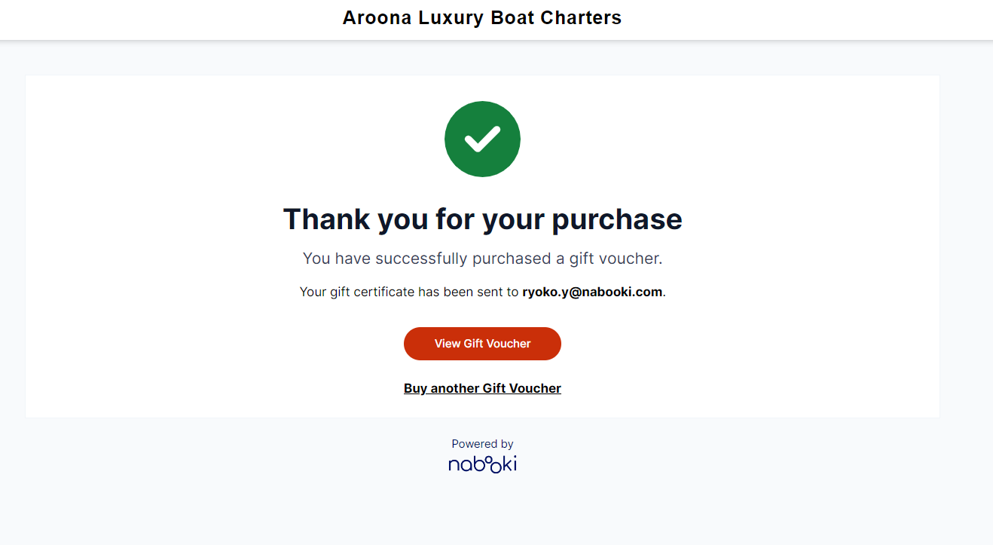993x545 pixels.
Task: Open the Buy another Gift Voucher link
Action: (x=482, y=388)
